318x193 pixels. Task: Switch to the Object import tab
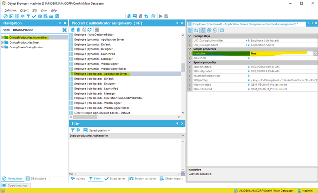[171, 179]
